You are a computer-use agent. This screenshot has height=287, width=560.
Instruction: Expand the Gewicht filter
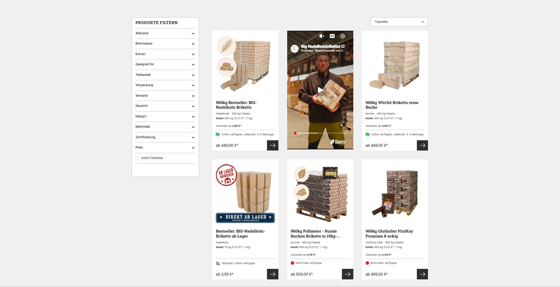(x=165, y=106)
